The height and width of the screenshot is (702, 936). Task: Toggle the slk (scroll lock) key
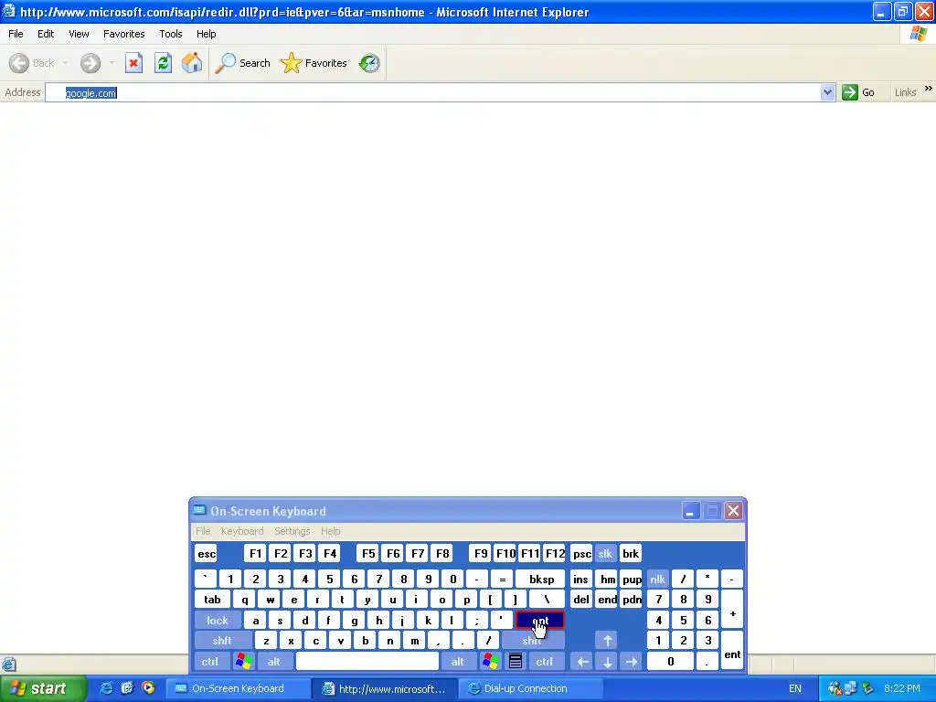pyautogui.click(x=605, y=553)
